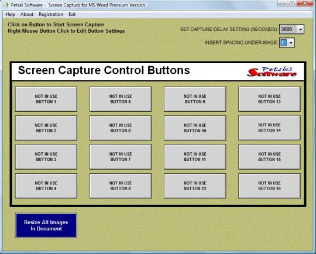Open the Registration menu
This screenshot has height=254, width=316.
click(51, 14)
